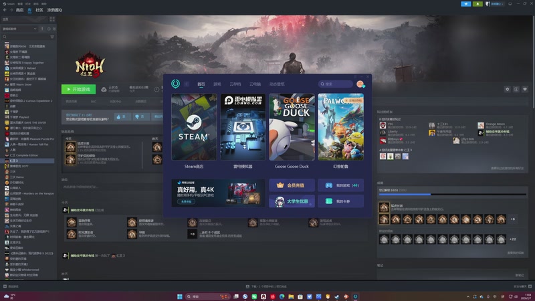The height and width of the screenshot is (301, 535).
Task: Click the launcher green circular logo
Action: click(175, 84)
